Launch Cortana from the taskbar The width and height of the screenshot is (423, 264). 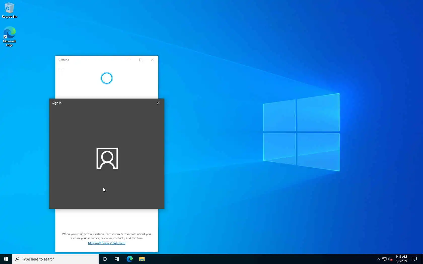(105, 259)
